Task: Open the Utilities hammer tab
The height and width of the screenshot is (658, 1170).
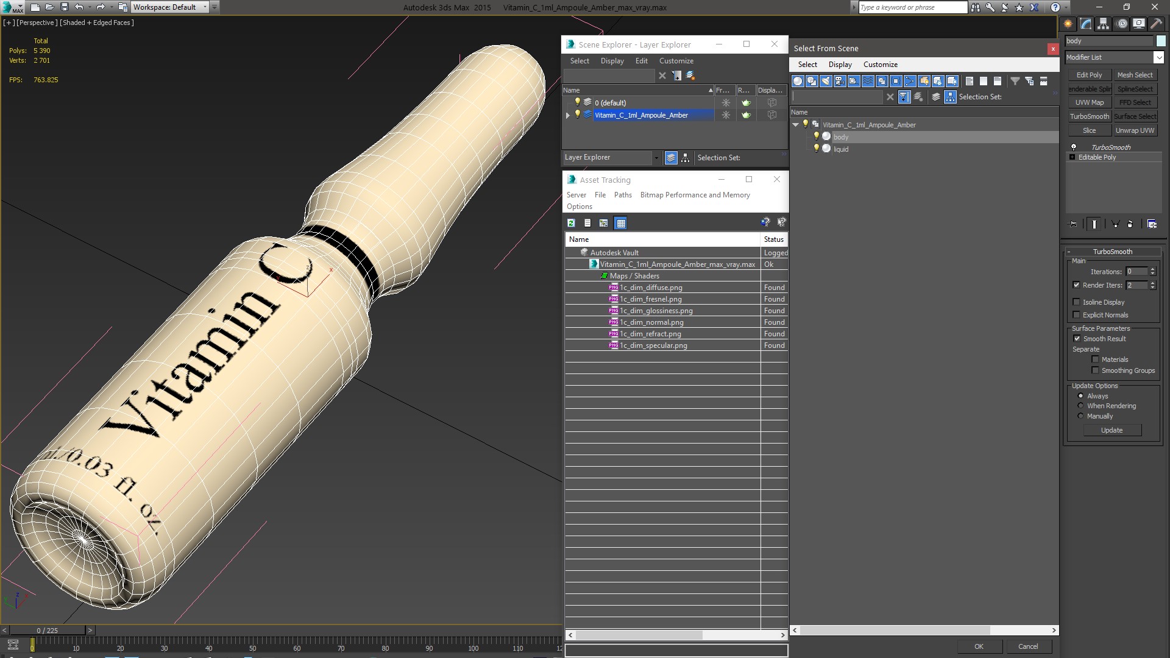Action: pyautogui.click(x=1157, y=24)
